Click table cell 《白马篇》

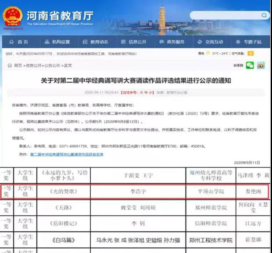tap(64, 240)
